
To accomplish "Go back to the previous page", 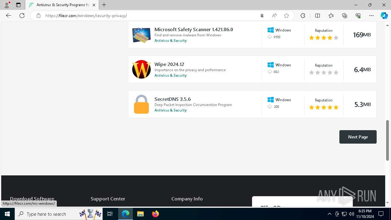I will click(9, 16).
